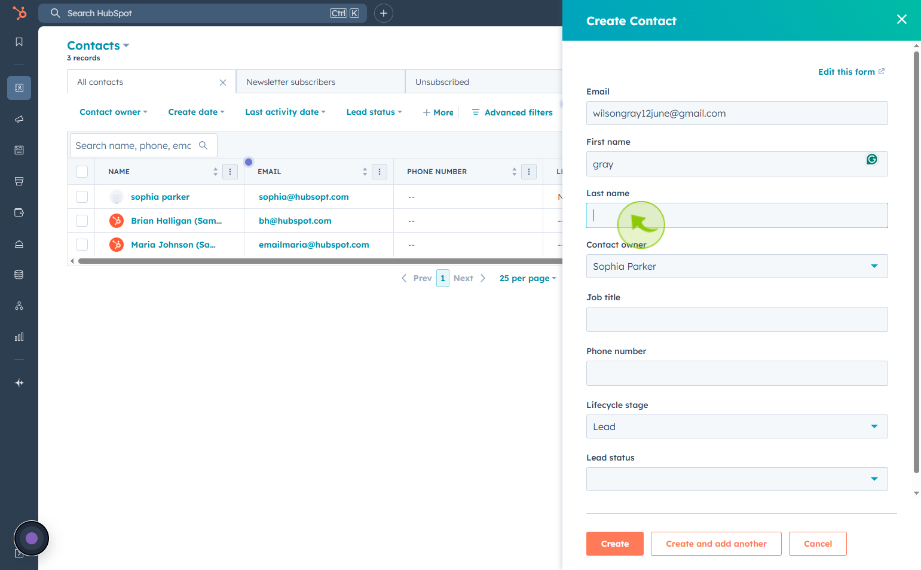Open Advanced filters
921x570 pixels.
512,112
